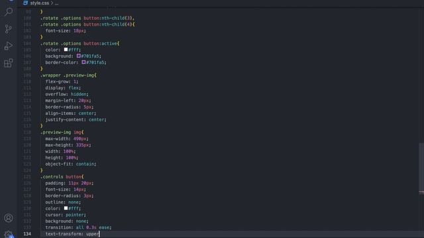Click the '.wrapper .preview-img{' selector
Image resolution: width=424 pixels, height=238 pixels.
pos(68,75)
